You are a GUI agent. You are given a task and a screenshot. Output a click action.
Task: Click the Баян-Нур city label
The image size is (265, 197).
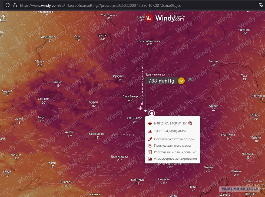click(137, 180)
